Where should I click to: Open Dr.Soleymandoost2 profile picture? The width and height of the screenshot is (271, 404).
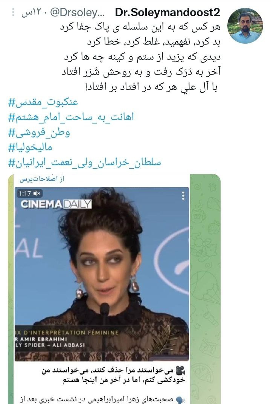[245, 26]
